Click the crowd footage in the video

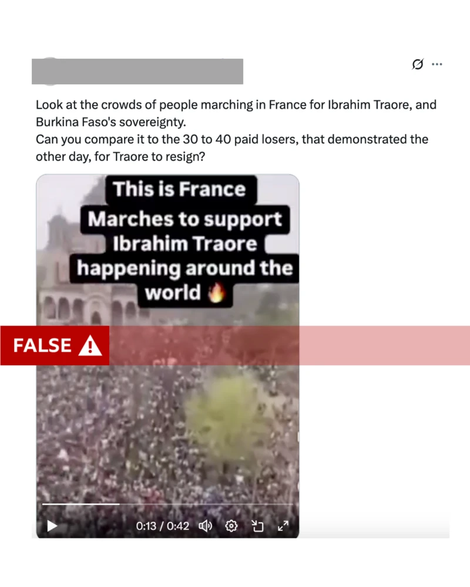point(167,434)
